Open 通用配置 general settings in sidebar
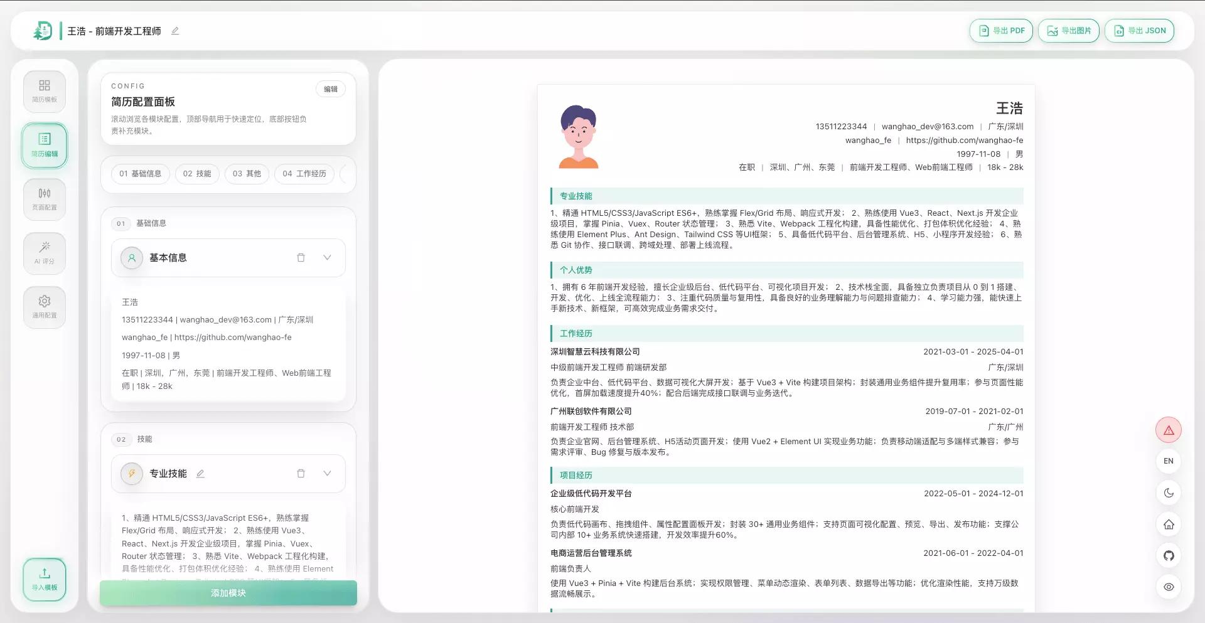This screenshot has height=623, width=1205. click(x=45, y=307)
